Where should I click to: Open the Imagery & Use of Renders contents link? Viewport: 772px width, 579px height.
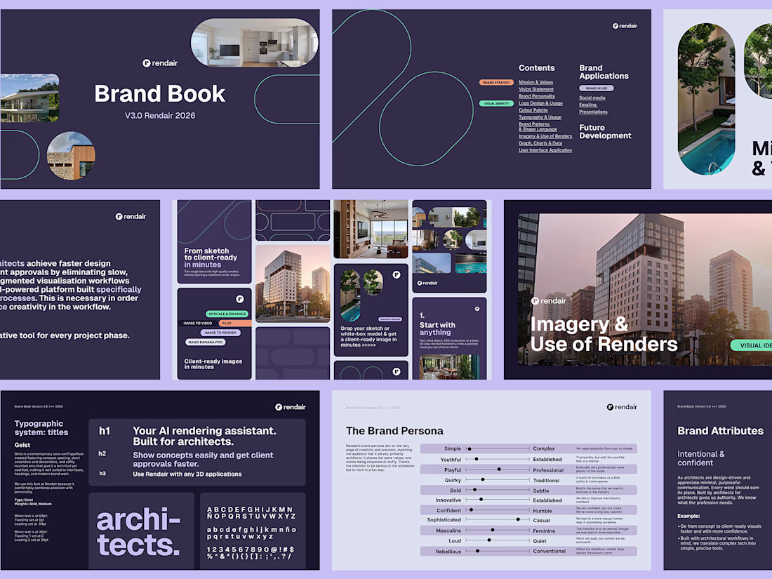(545, 136)
